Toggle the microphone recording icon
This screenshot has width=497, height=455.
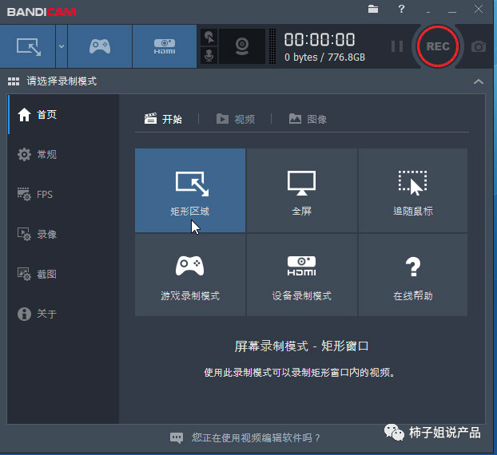(209, 55)
